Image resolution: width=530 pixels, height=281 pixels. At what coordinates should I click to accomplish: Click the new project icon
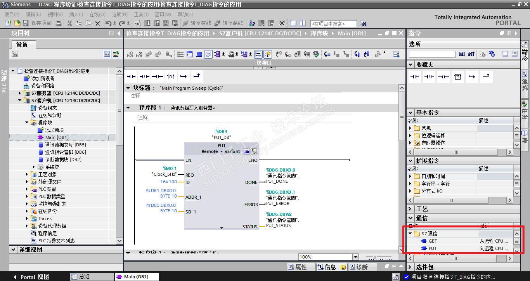tap(8, 23)
